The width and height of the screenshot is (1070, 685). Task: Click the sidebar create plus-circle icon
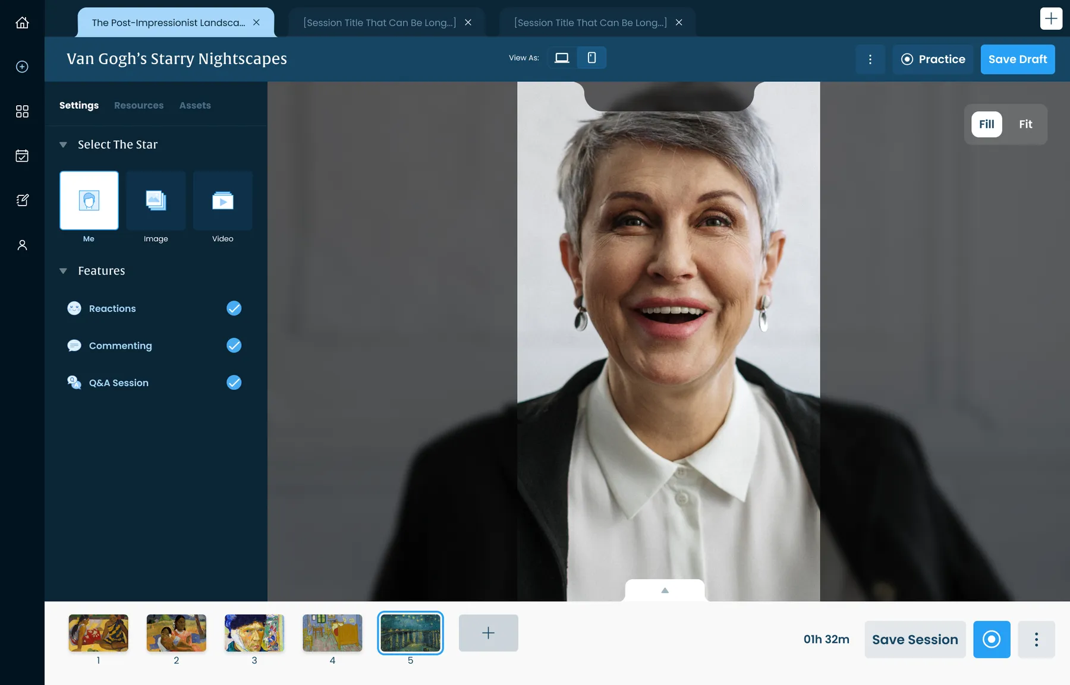(22, 67)
